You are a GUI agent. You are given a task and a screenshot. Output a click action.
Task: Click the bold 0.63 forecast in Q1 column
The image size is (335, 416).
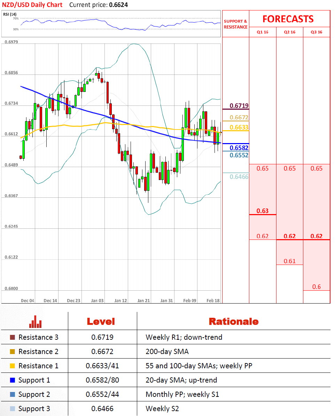coord(263,211)
